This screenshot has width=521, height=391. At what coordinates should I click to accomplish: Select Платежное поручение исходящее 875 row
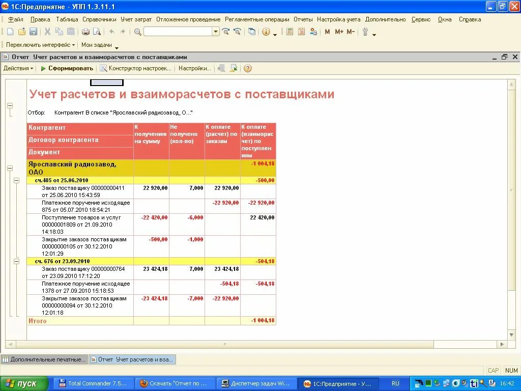point(152,206)
